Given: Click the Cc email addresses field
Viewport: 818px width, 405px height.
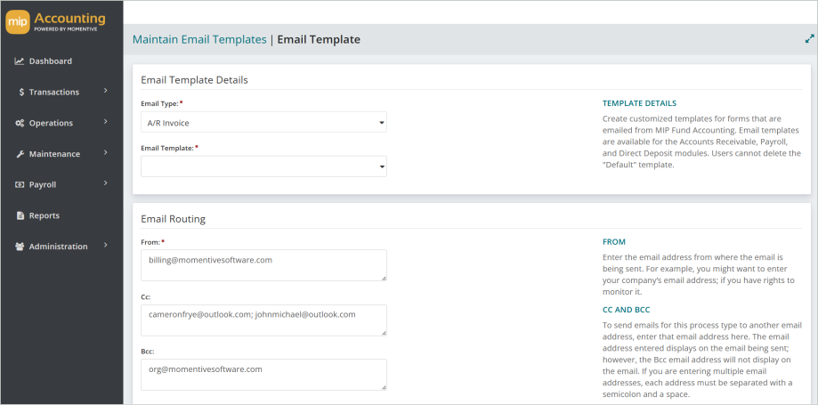Looking at the screenshot, I should (264, 320).
